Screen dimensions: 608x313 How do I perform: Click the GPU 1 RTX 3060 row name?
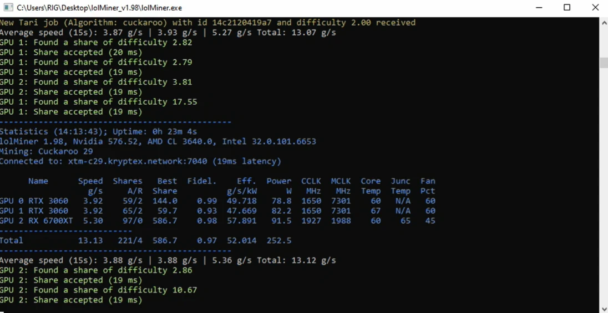click(34, 211)
